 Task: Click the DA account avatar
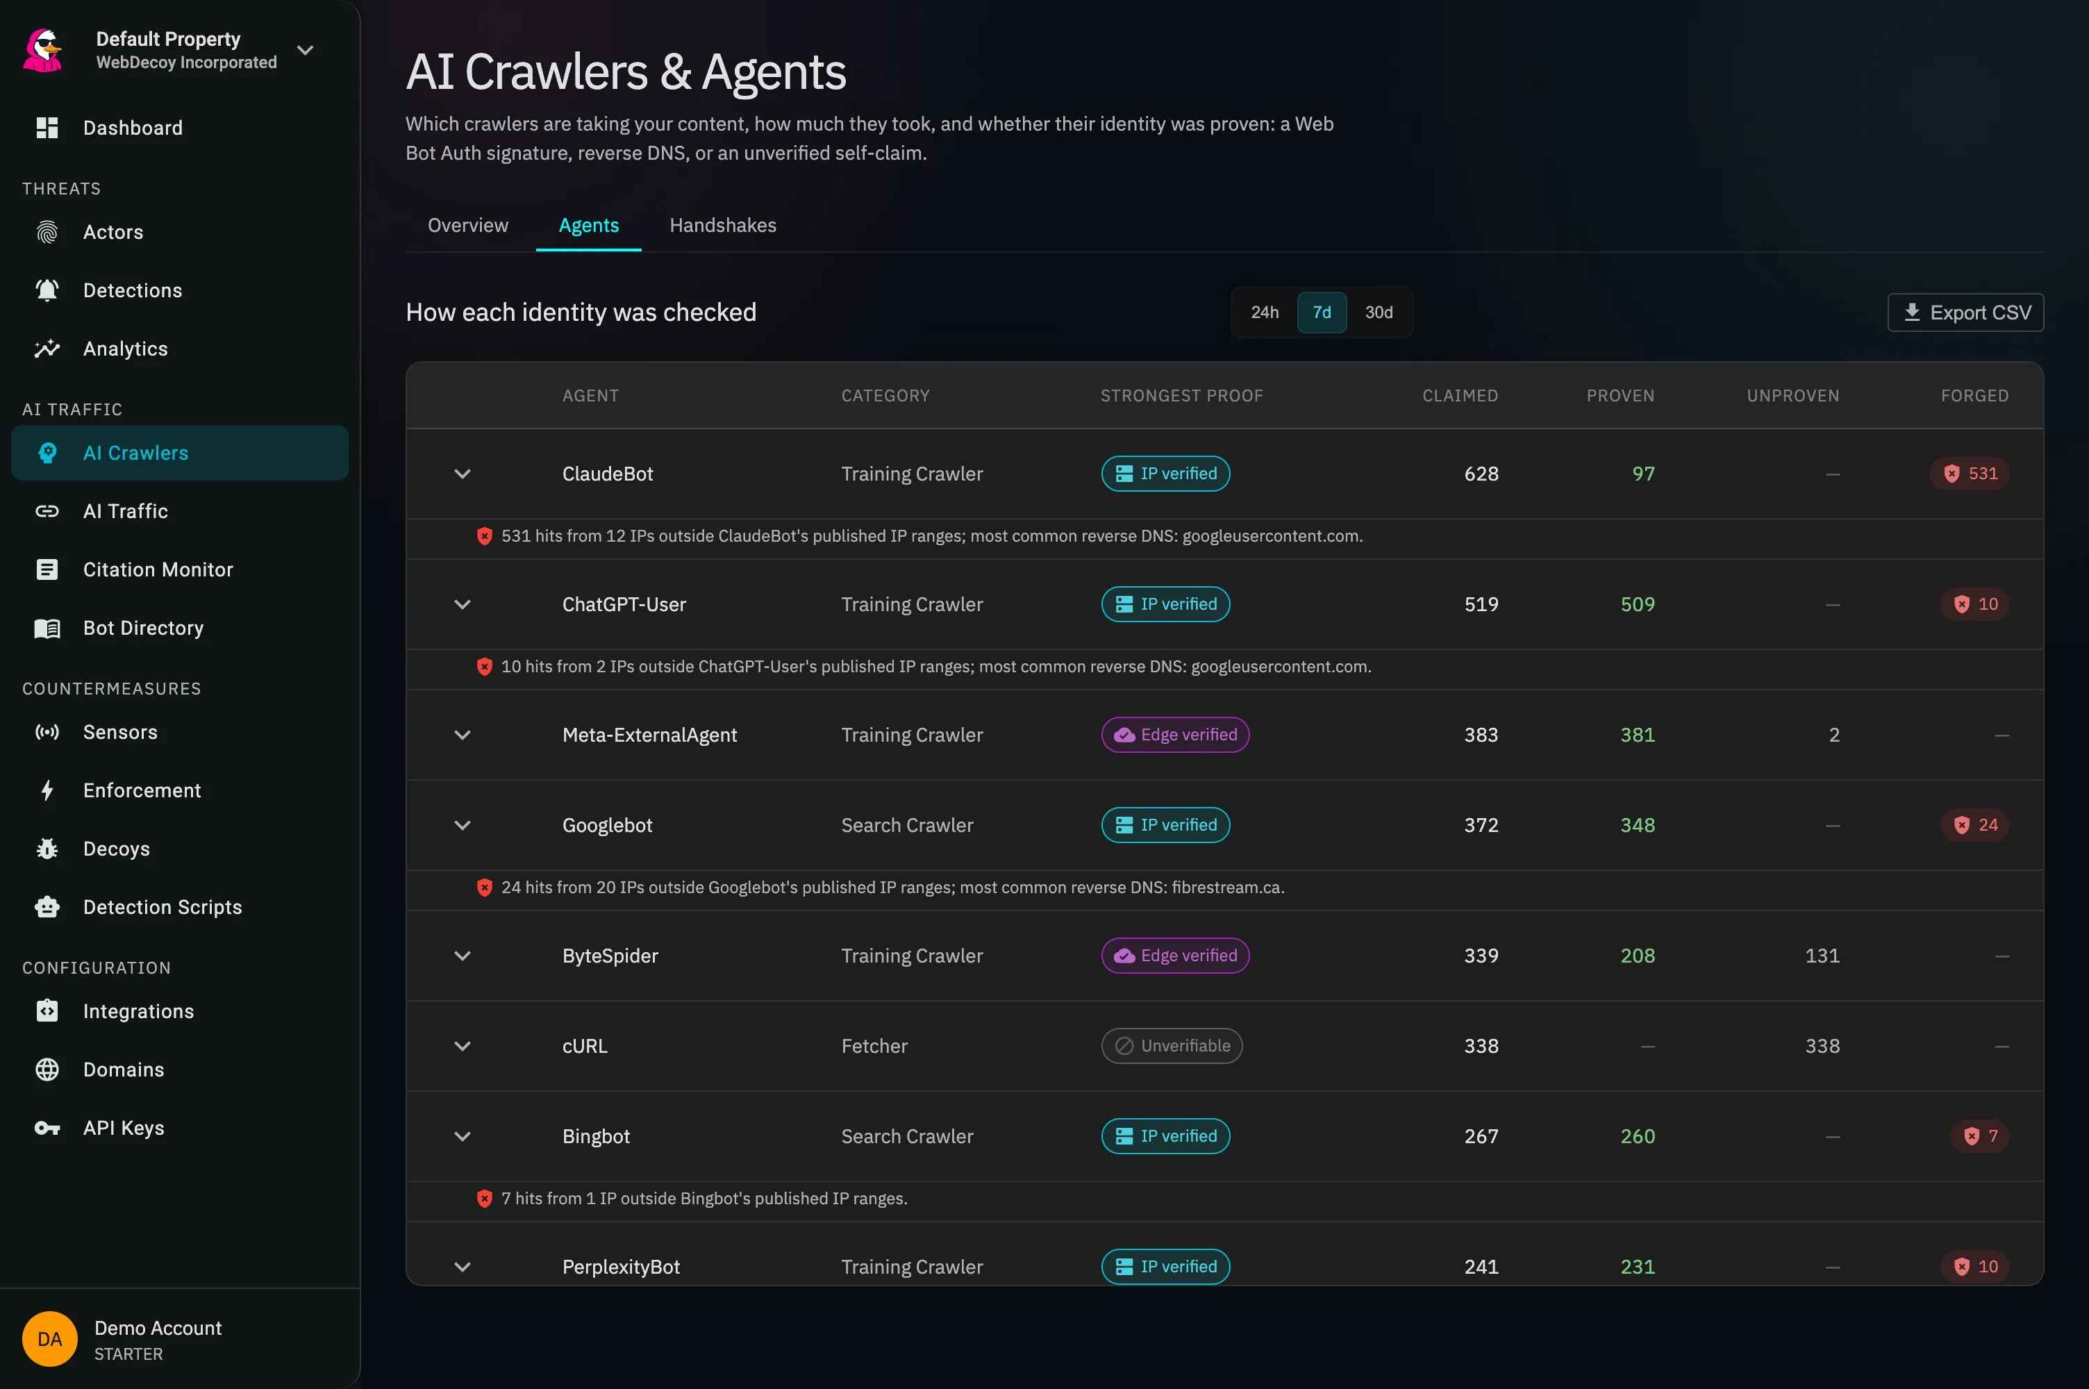tap(49, 1340)
